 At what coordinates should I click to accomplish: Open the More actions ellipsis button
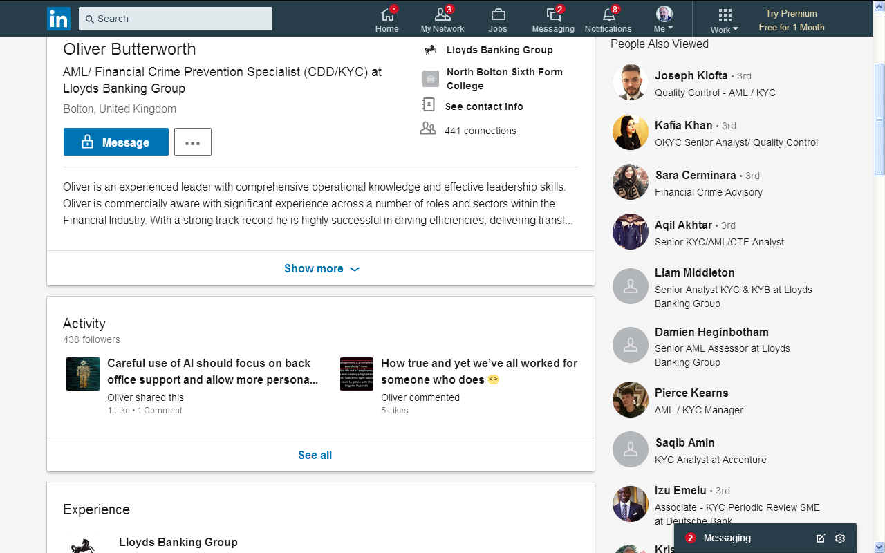click(x=193, y=142)
